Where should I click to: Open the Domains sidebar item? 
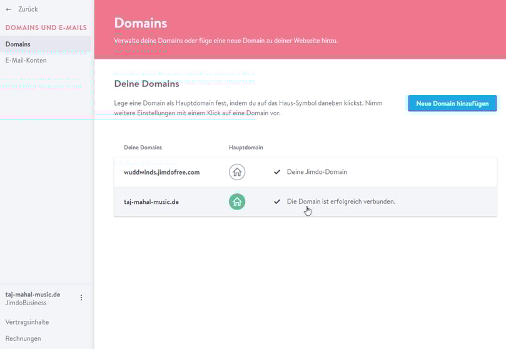18,44
